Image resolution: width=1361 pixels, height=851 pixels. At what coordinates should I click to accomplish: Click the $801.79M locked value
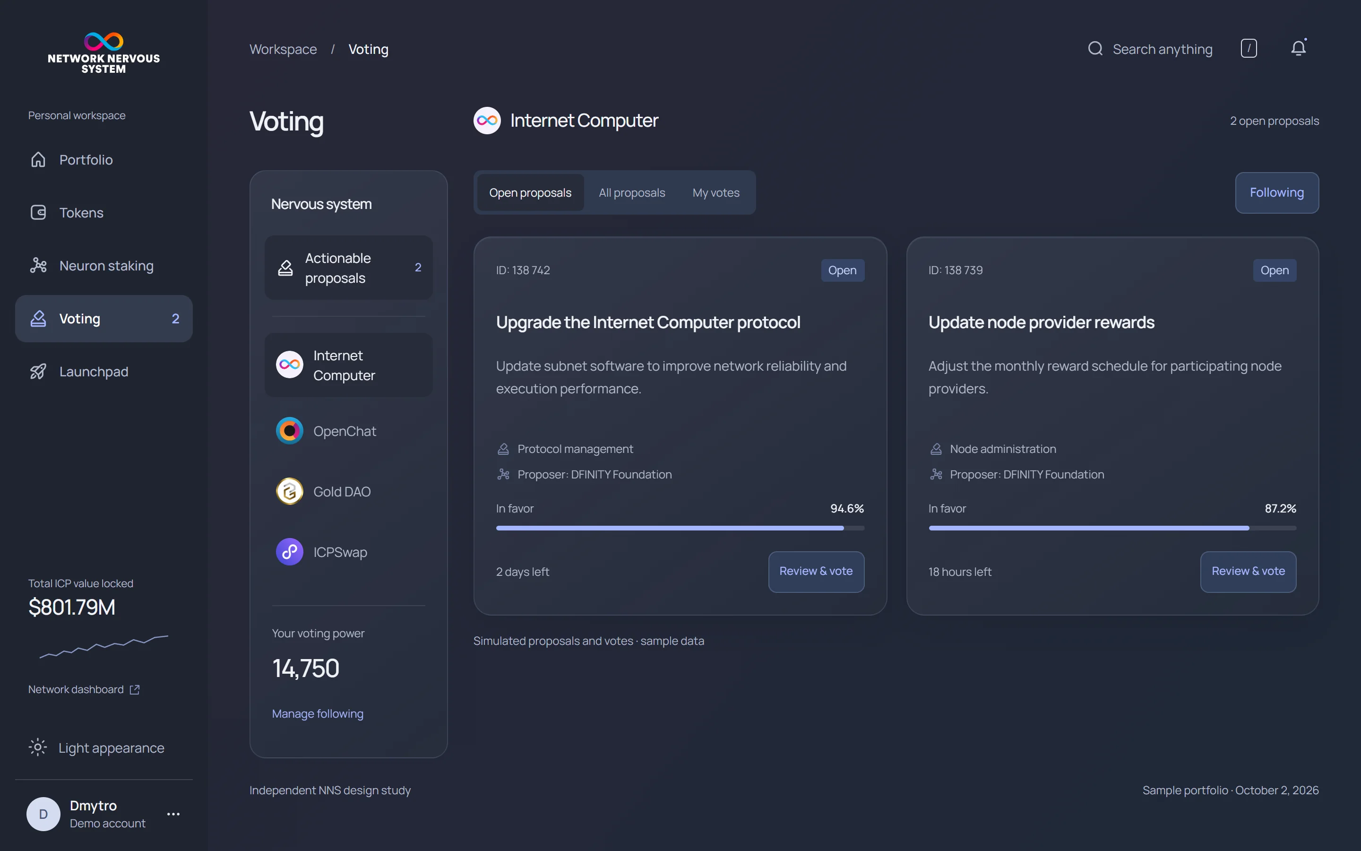pos(72,608)
